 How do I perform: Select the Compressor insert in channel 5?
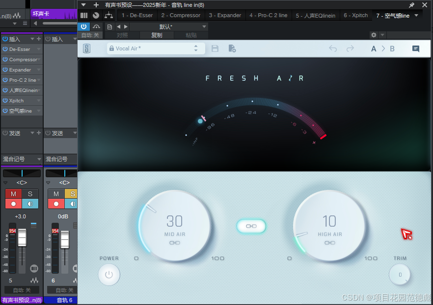23,59
